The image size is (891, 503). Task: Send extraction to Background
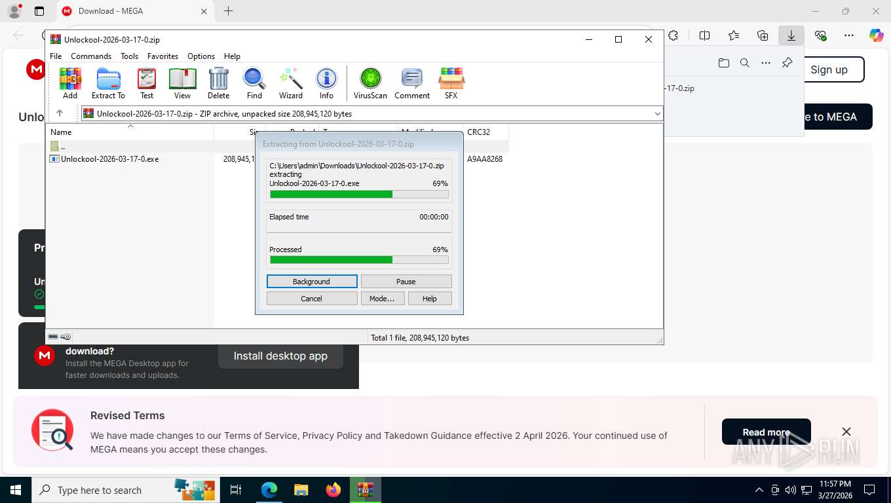[x=312, y=281]
